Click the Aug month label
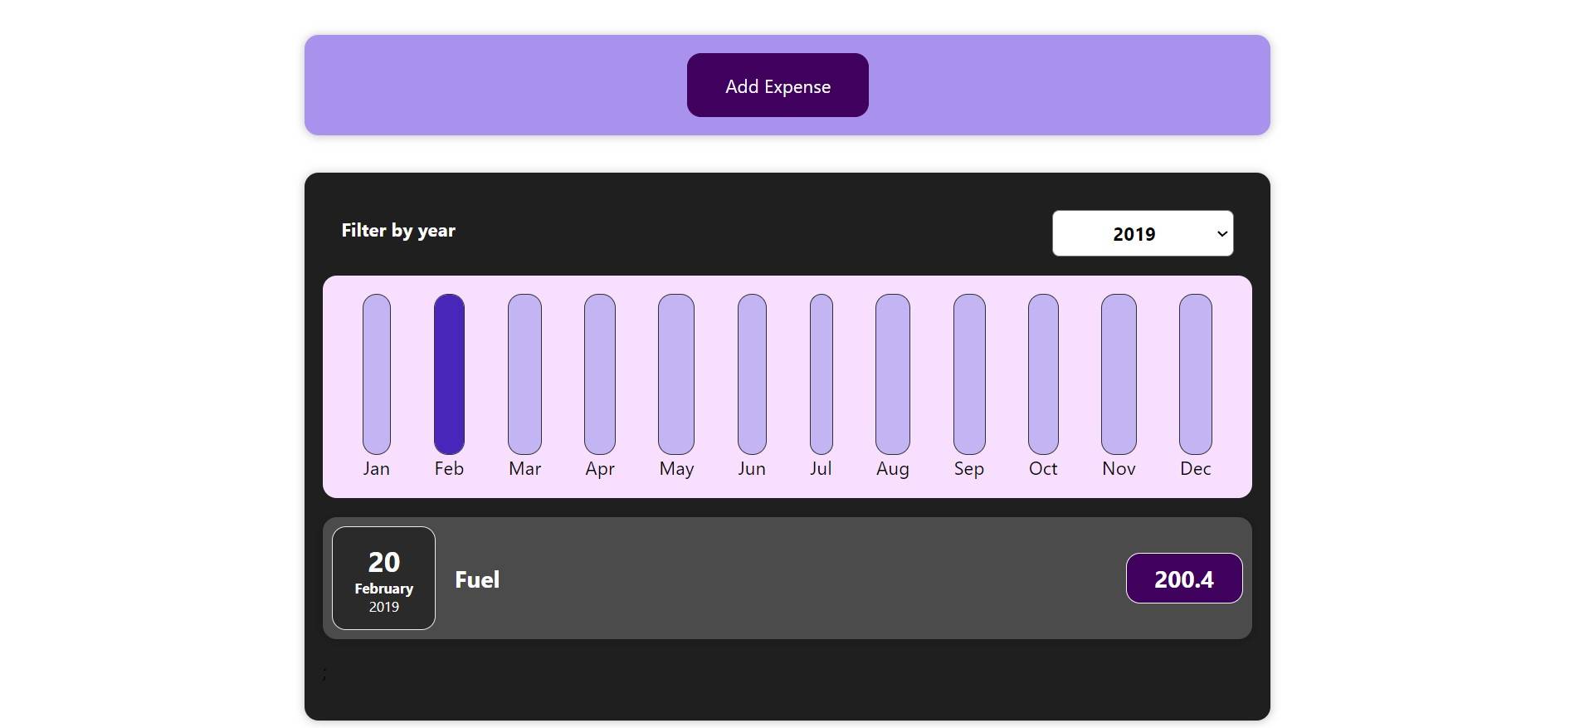Screen dimensions: 1570x728 pos(893,469)
